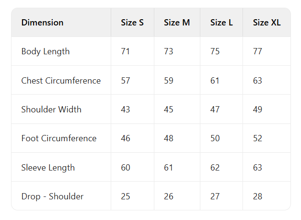
Task: Click the Size M column header
Action: pos(177,23)
